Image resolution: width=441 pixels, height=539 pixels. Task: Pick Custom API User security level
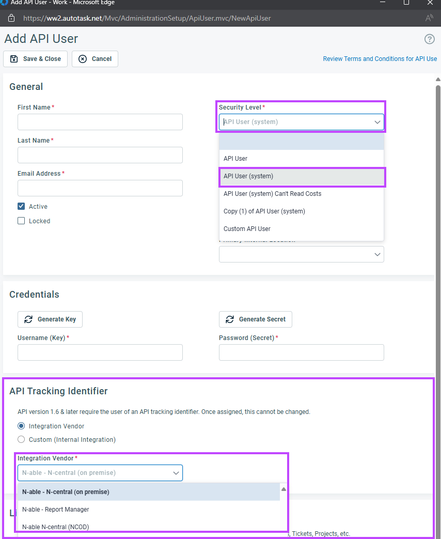(x=247, y=229)
